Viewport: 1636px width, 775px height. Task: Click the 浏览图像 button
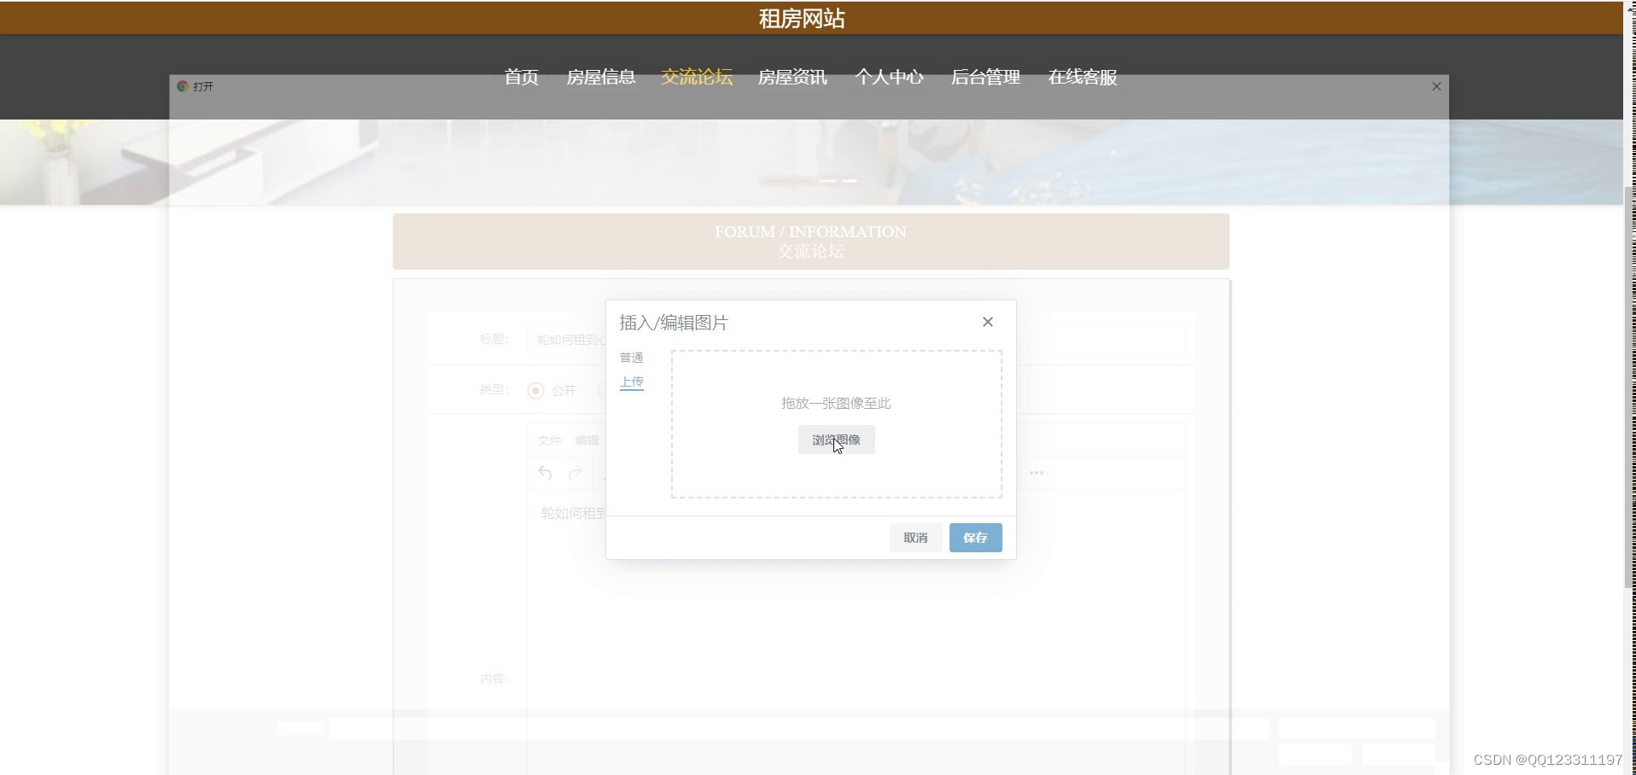point(836,440)
